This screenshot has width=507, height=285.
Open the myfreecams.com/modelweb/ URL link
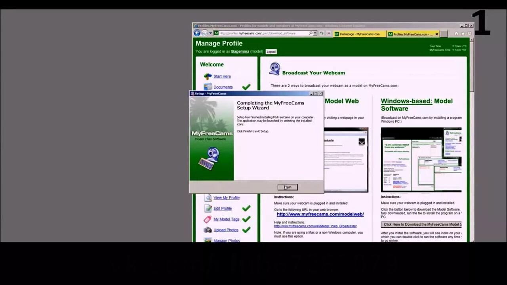click(x=320, y=214)
